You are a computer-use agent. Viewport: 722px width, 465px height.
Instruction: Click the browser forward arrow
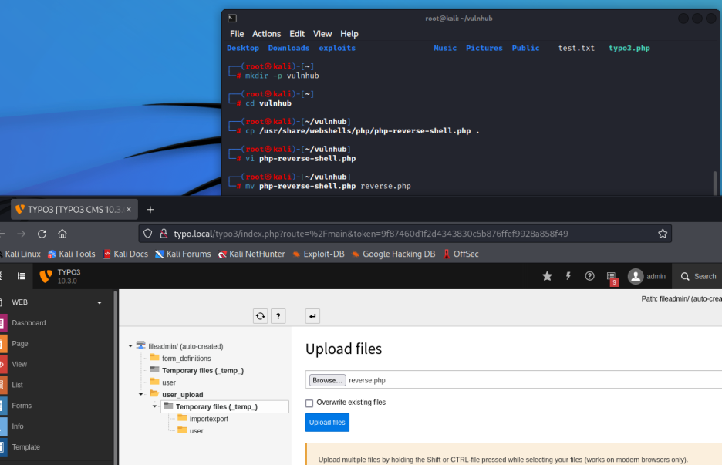coord(21,234)
